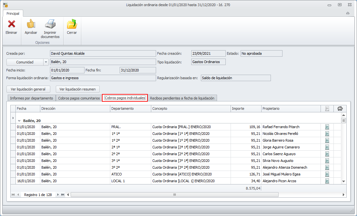The height and width of the screenshot is (216, 357).
Task: Click Ver liquidación resumen button
Action: click(x=77, y=89)
